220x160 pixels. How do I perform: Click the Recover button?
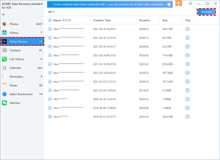pos(206,12)
